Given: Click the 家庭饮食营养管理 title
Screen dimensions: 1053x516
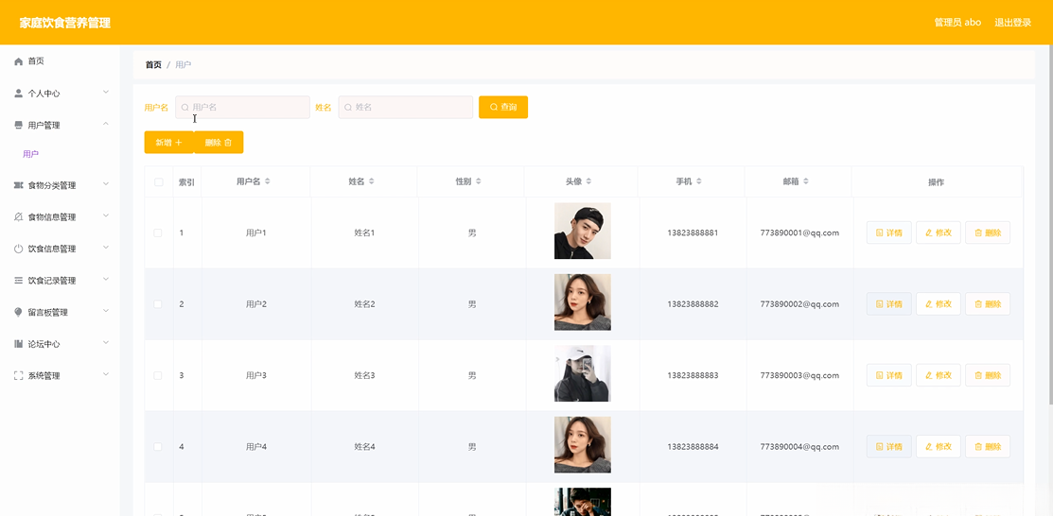Looking at the screenshot, I should (65, 23).
